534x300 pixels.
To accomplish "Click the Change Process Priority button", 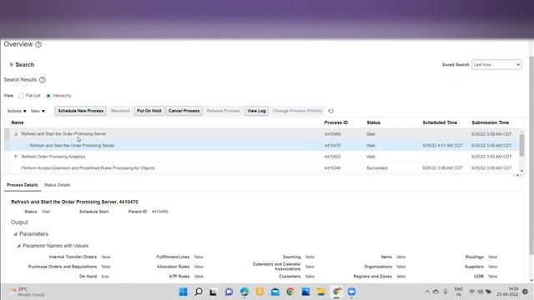I will coord(297,111).
